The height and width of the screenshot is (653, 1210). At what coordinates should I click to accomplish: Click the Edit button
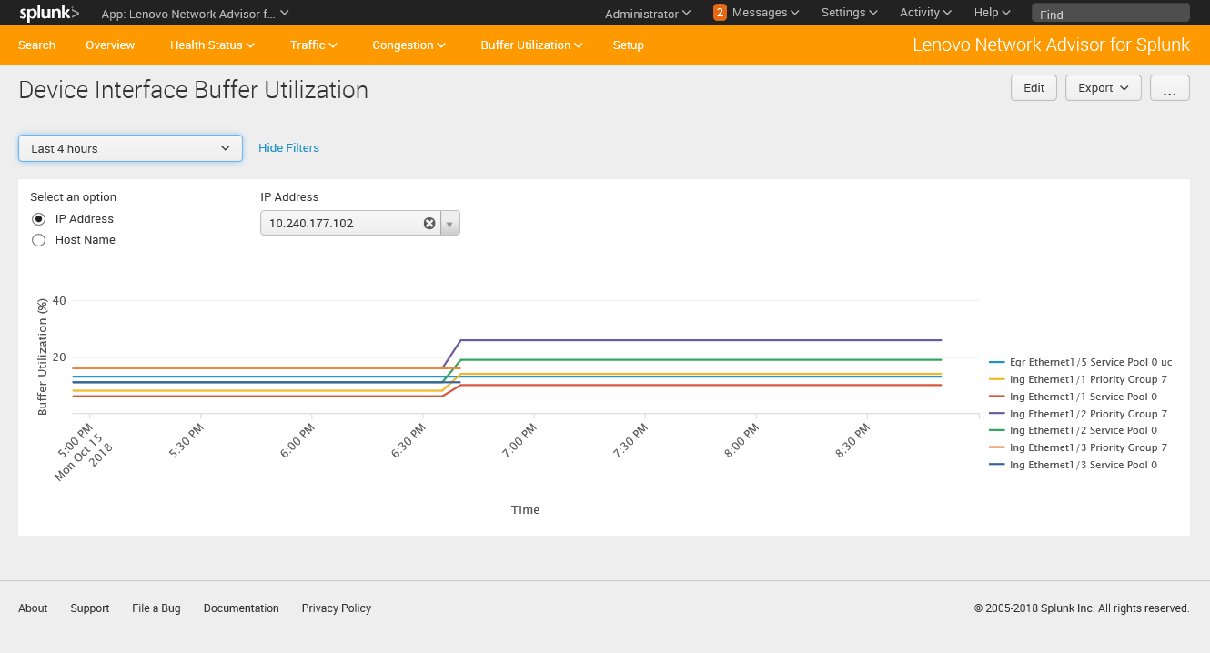[1034, 87]
